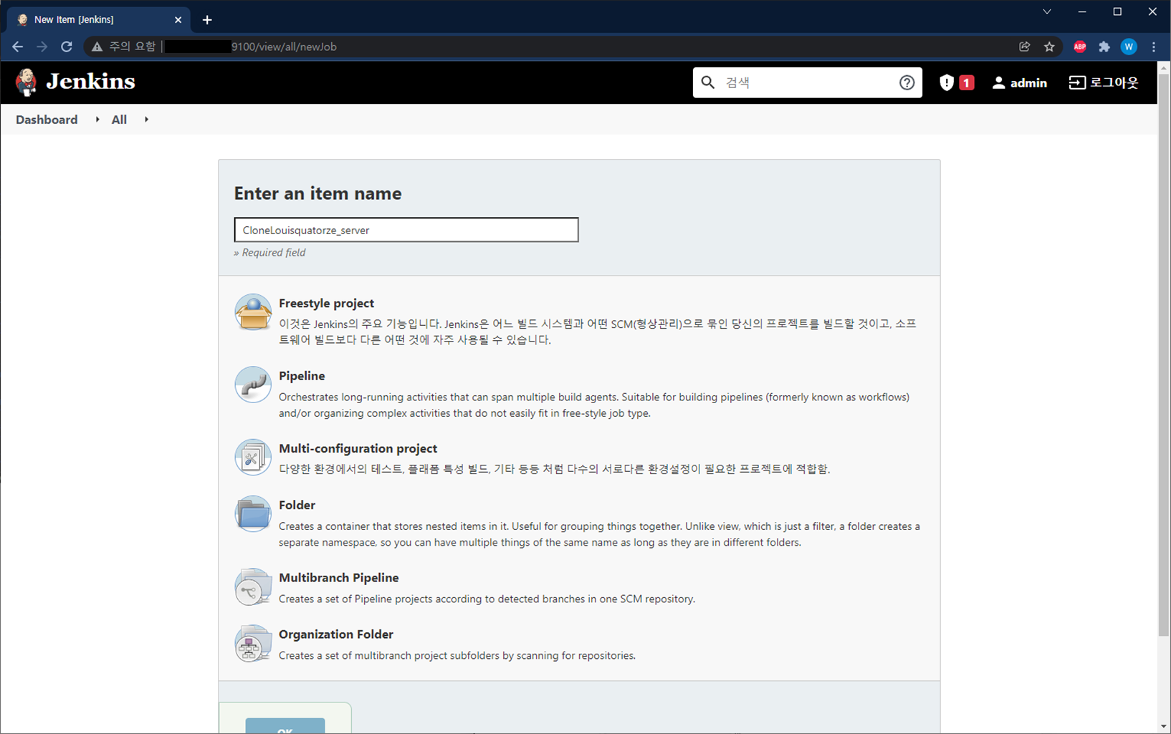The height and width of the screenshot is (734, 1171).
Task: Choose the Folder item title
Action: [x=297, y=505]
